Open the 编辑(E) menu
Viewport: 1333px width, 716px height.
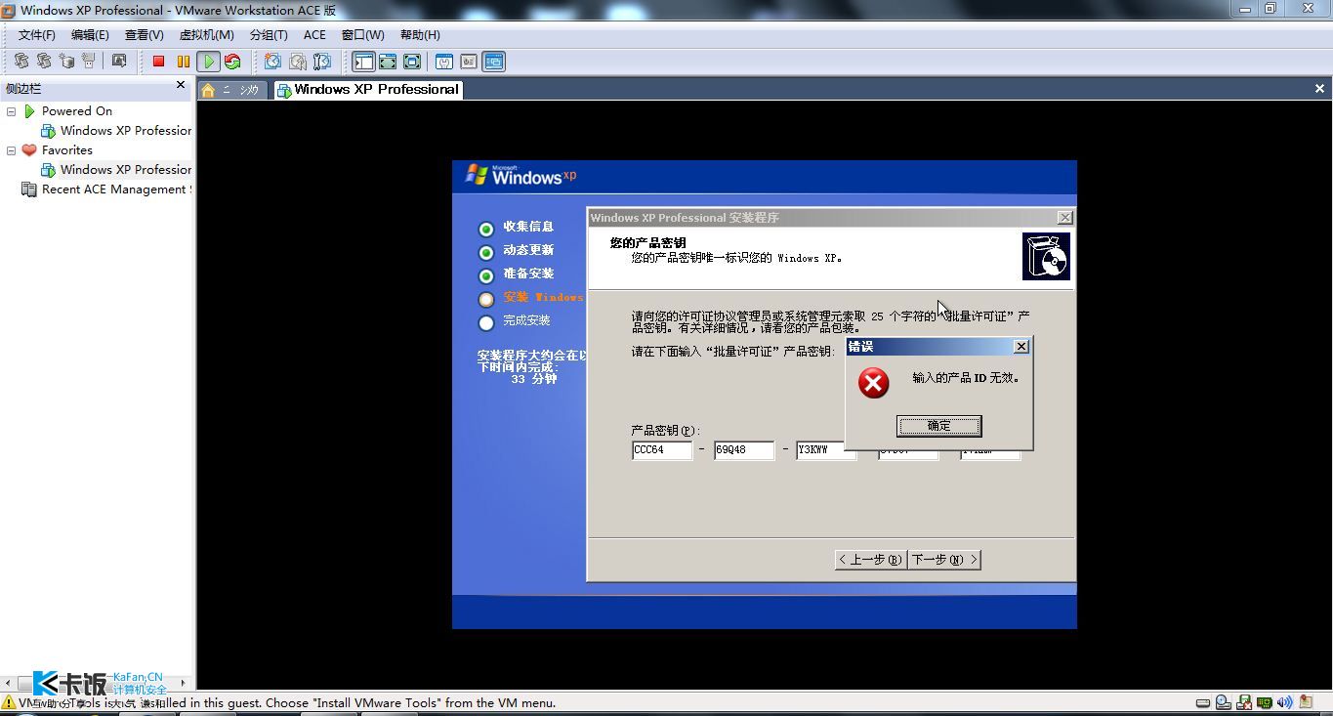[x=90, y=34]
